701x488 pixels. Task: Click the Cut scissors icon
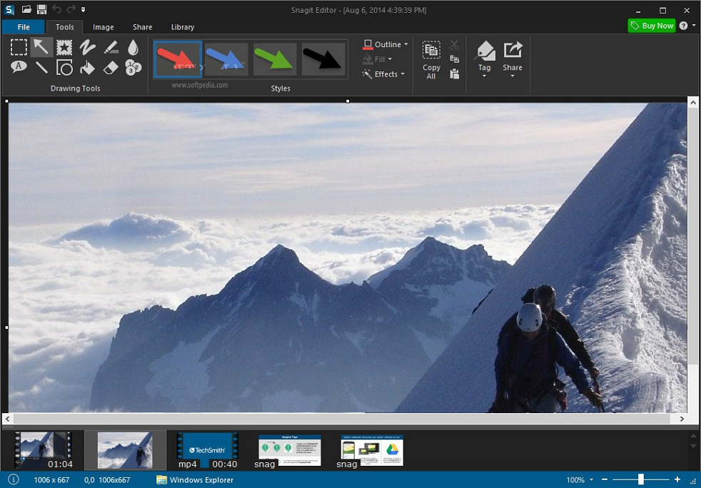(x=454, y=45)
